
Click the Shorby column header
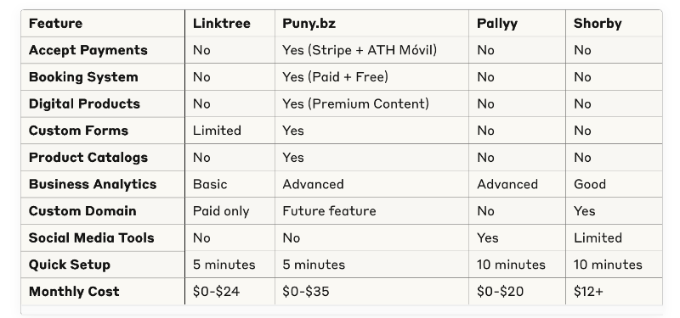[x=598, y=24]
